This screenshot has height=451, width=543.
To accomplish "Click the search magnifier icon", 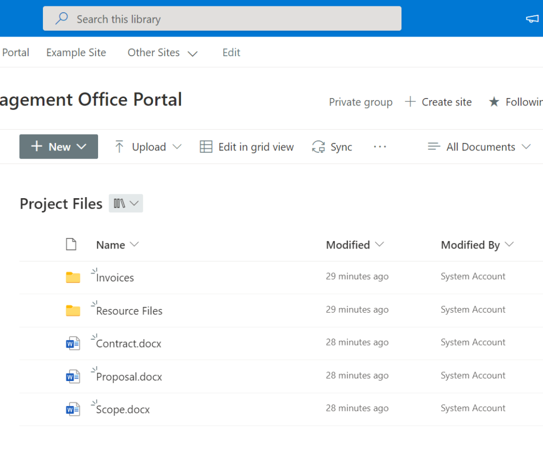I will click(62, 19).
